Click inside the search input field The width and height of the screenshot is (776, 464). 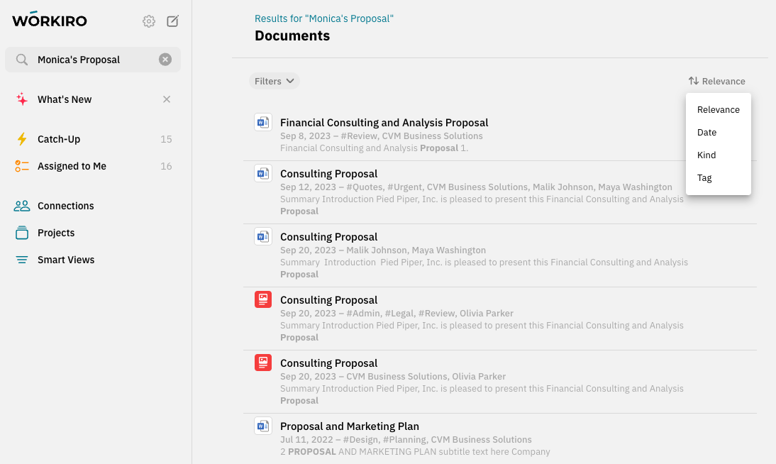coord(92,59)
